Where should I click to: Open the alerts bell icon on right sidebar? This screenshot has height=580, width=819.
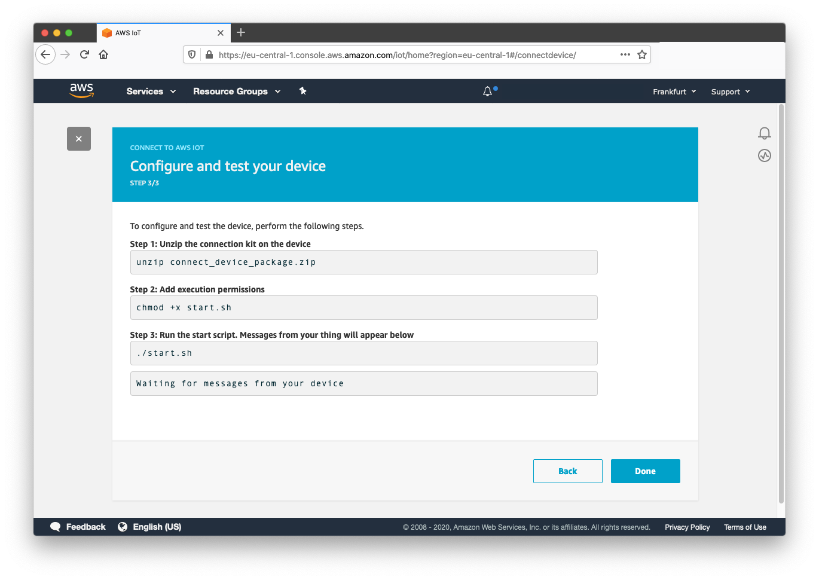764,133
